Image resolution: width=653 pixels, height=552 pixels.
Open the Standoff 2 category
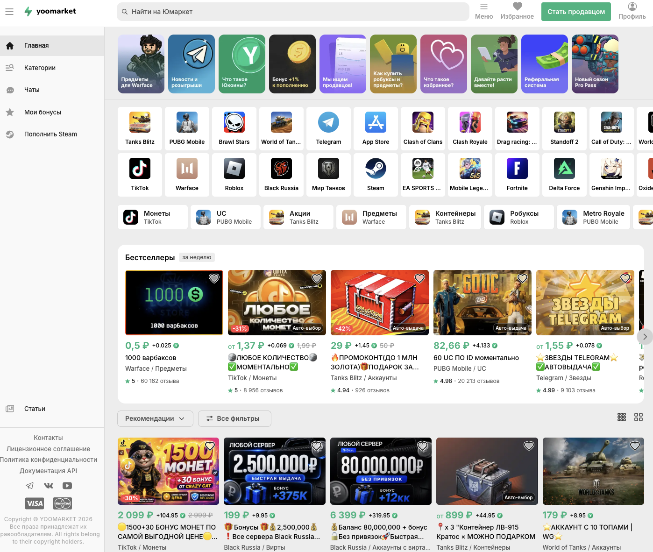click(x=564, y=128)
